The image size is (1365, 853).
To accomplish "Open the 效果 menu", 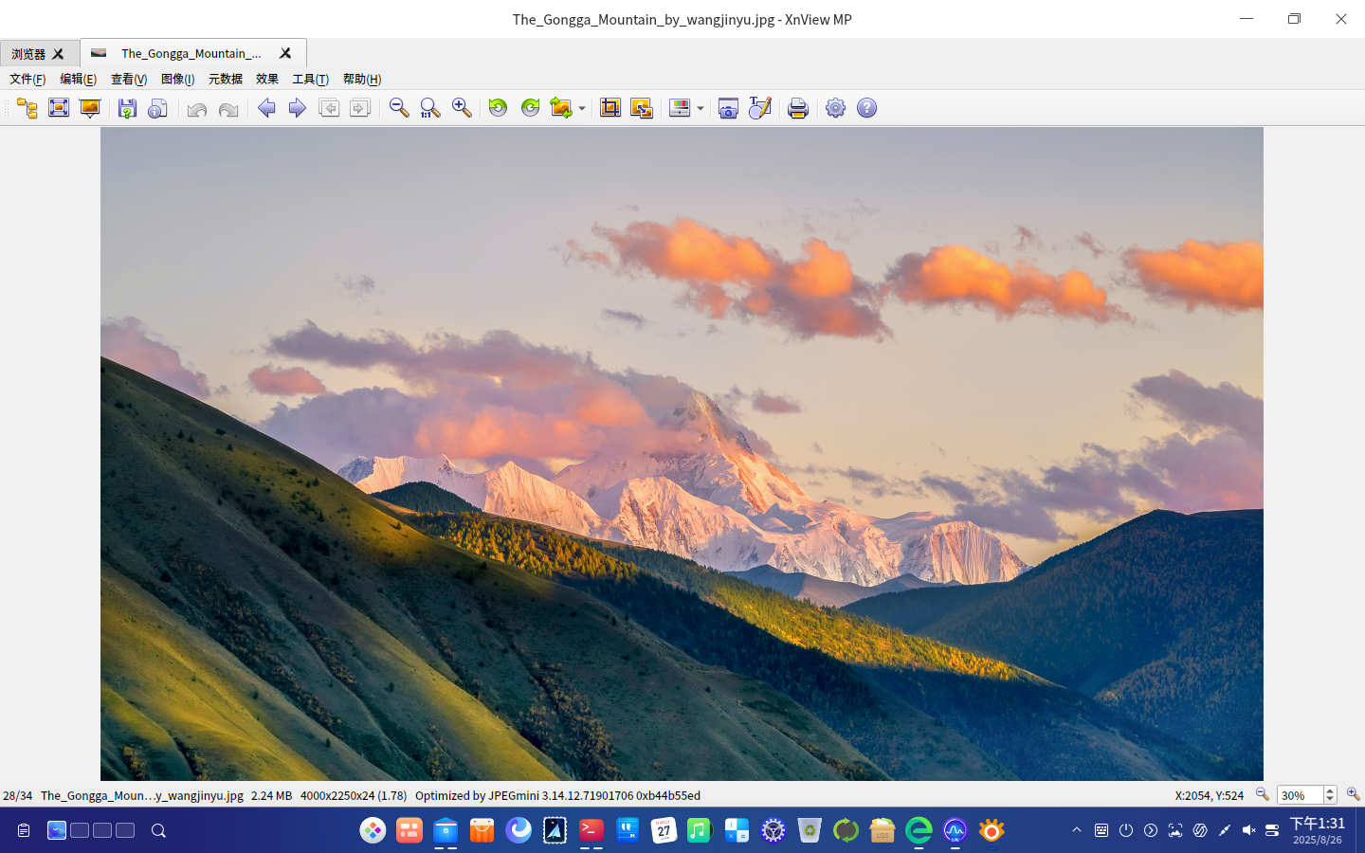I will click(x=267, y=80).
